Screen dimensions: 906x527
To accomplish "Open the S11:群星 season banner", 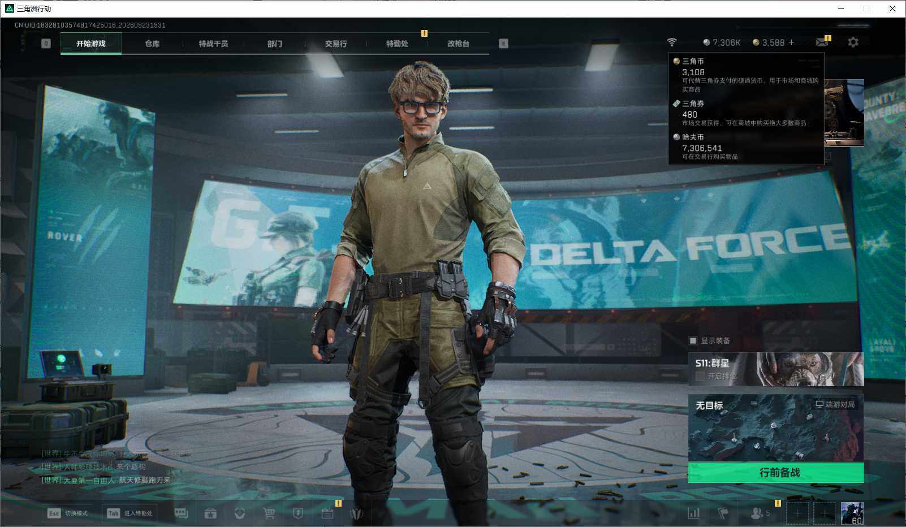I will coord(776,369).
